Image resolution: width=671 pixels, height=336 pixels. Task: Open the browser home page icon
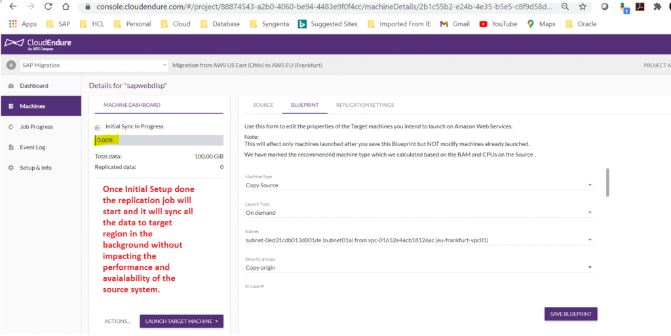tap(66, 7)
